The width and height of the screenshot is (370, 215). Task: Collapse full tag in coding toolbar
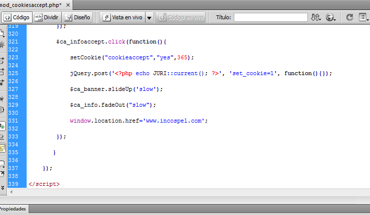[x=2, y=61]
